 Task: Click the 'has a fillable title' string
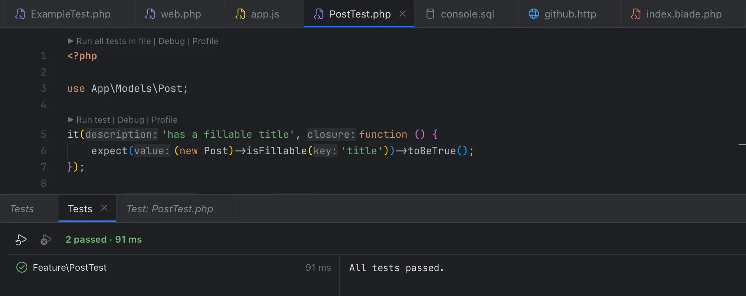(x=228, y=134)
